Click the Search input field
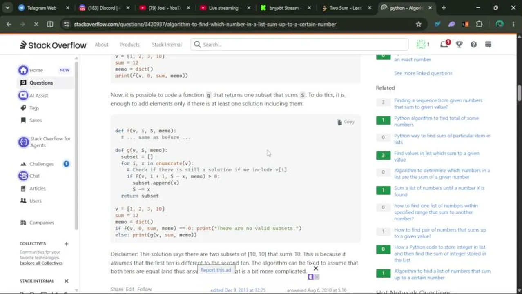The width and height of the screenshot is (522, 294). click(299, 45)
